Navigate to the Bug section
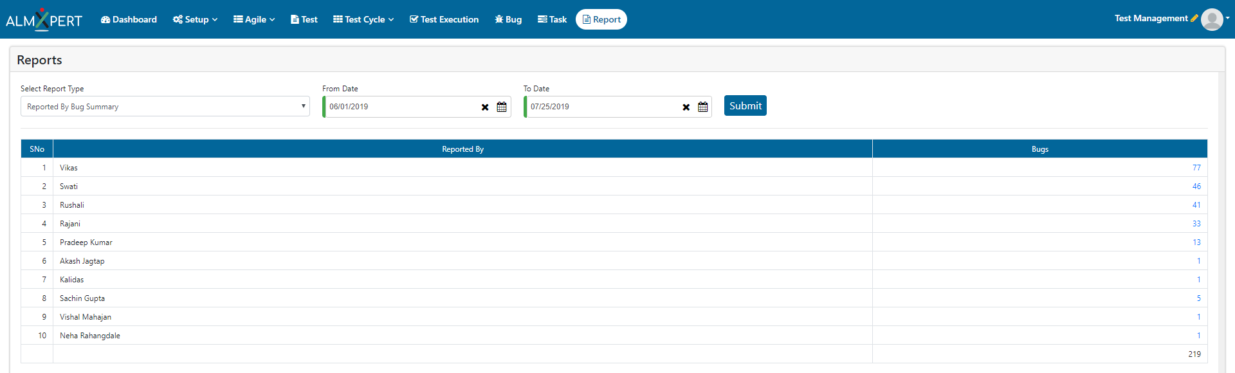1235x373 pixels. 508,19
